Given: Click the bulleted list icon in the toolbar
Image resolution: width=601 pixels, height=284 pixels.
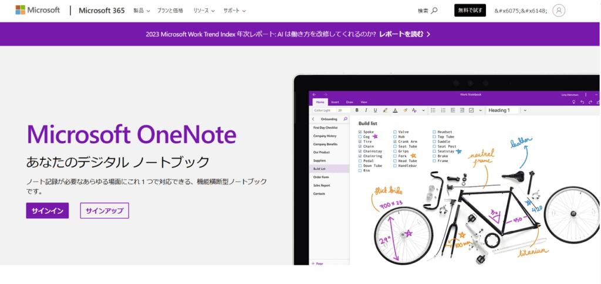Looking at the screenshot, I should [433, 110].
